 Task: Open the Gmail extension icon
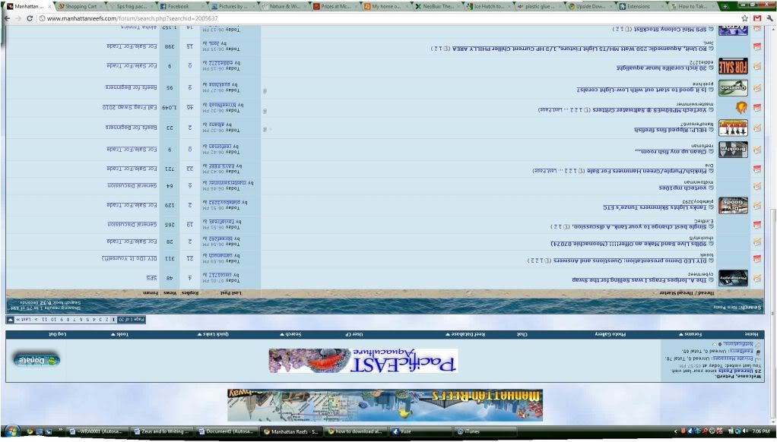pos(757,17)
